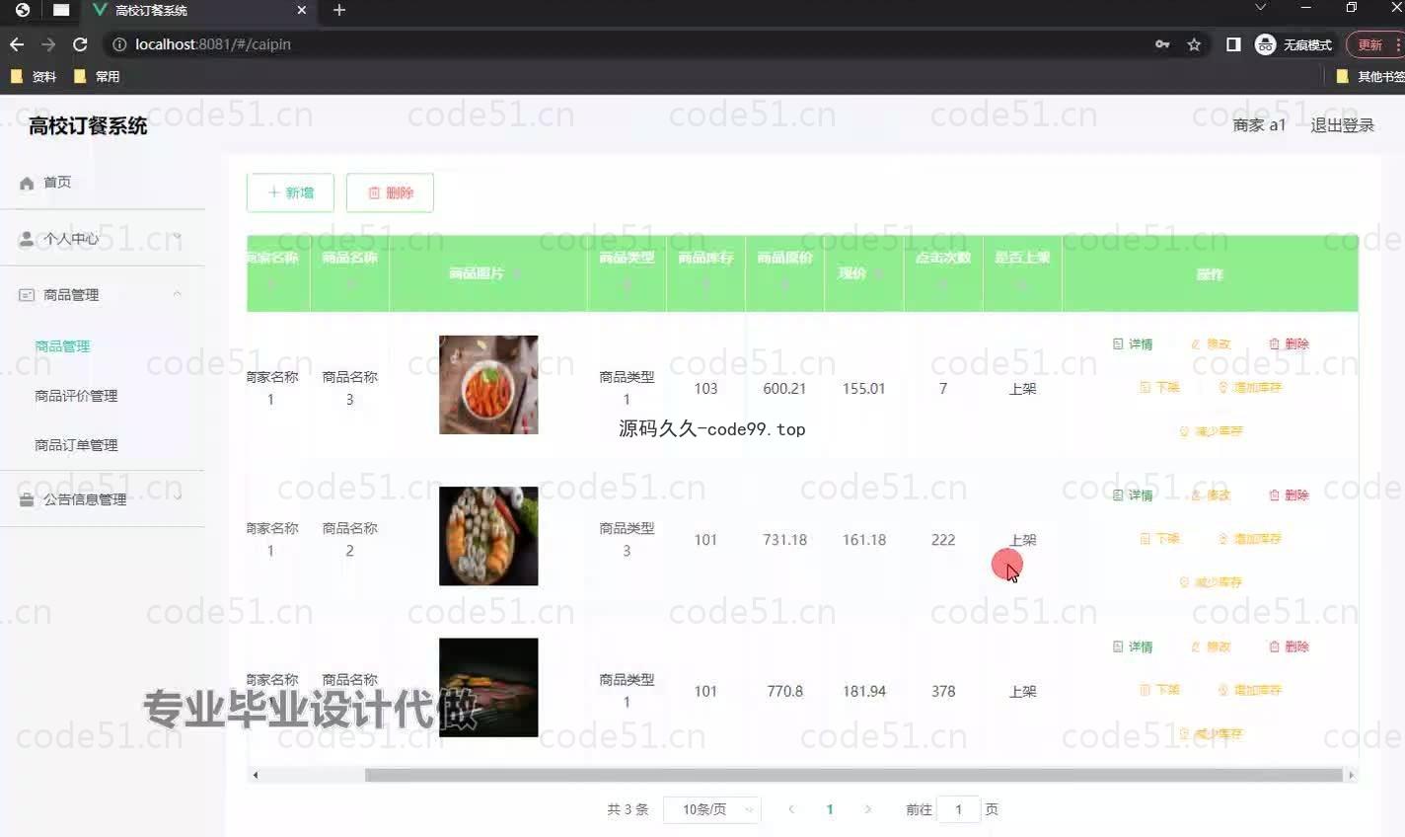Open the 10条/页 page size dropdown
The width and height of the screenshot is (1405, 837).
pos(711,809)
